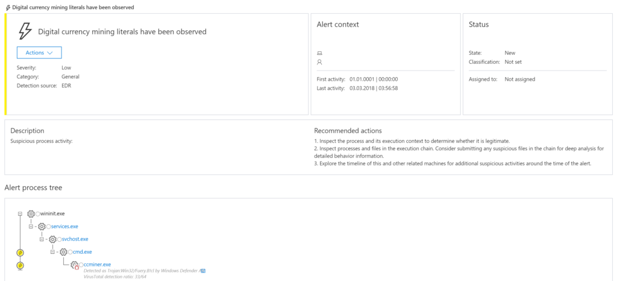The image size is (617, 281).
Task: Click the gear icon beside wininit.exe
Action: click(x=31, y=213)
